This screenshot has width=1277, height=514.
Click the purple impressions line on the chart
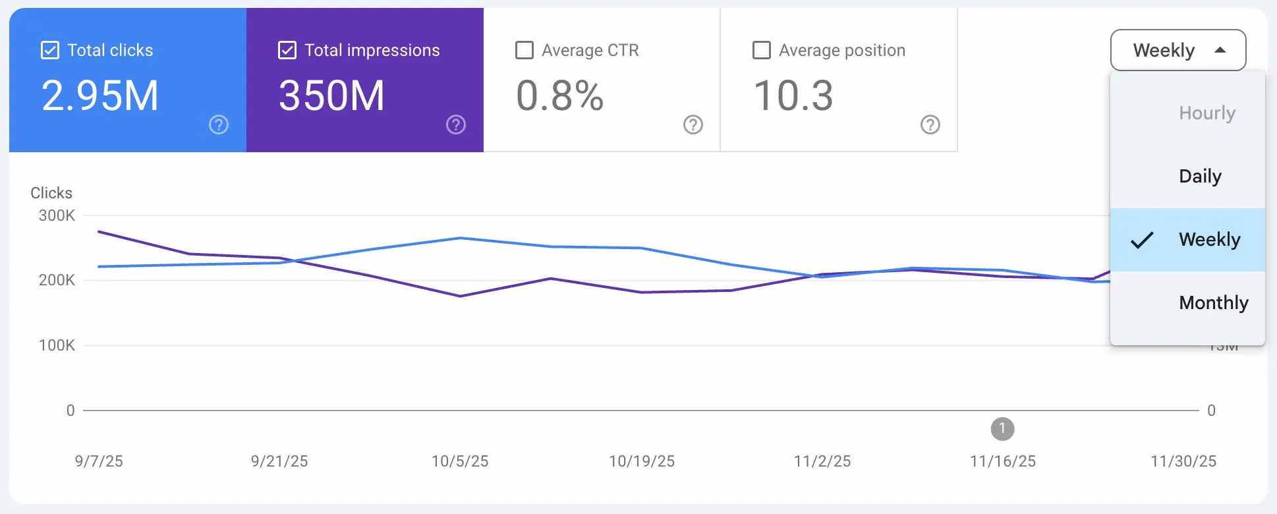(x=460, y=295)
